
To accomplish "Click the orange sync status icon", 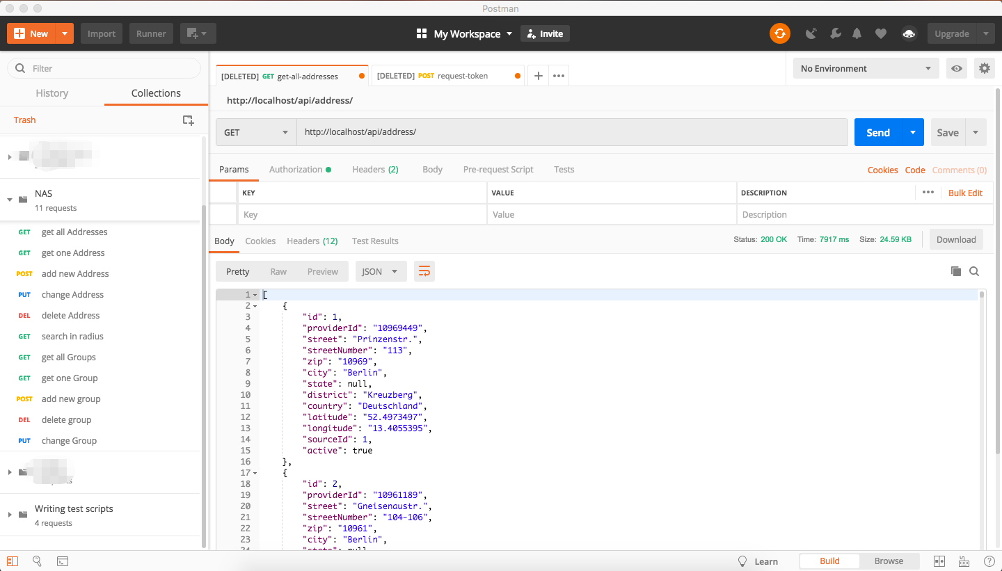I will click(x=779, y=33).
